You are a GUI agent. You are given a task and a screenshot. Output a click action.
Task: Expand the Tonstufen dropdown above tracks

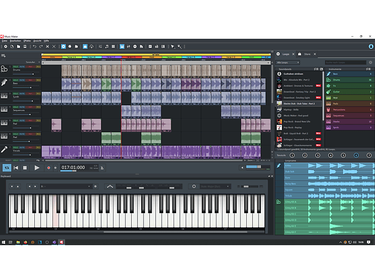[x=39, y=62]
